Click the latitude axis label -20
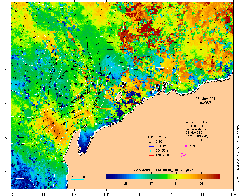This screenshot has height=196, width=242. [x=5, y=70]
